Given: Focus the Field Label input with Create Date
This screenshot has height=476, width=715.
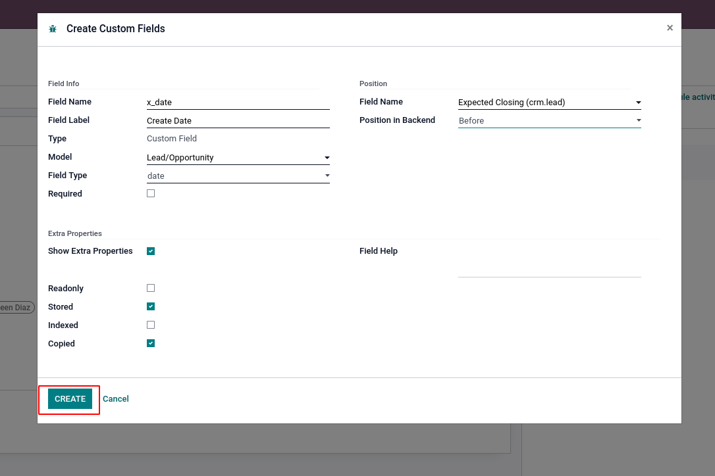Looking at the screenshot, I should point(238,121).
